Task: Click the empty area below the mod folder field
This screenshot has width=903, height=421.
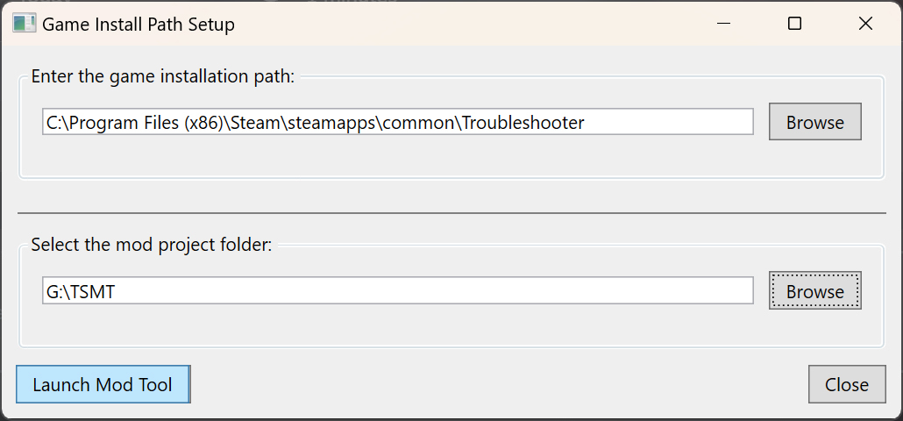Action: coord(397,325)
